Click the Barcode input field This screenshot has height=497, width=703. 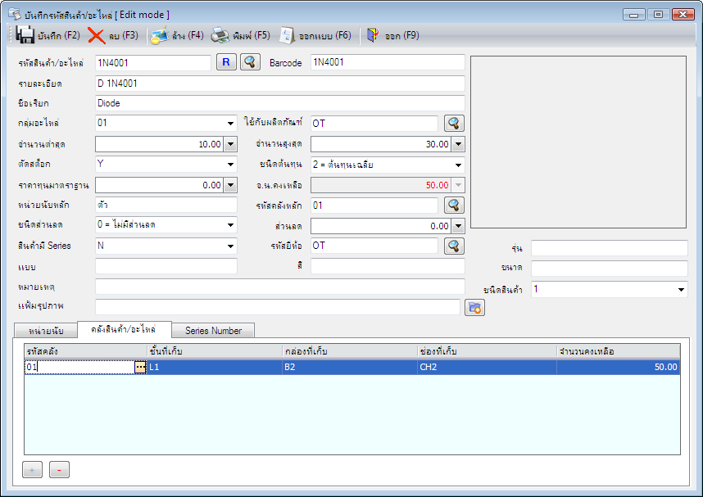tap(387, 62)
